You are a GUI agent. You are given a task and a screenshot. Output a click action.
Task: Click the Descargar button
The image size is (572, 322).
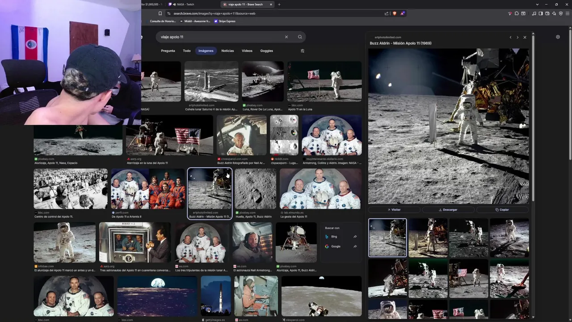[x=448, y=210]
